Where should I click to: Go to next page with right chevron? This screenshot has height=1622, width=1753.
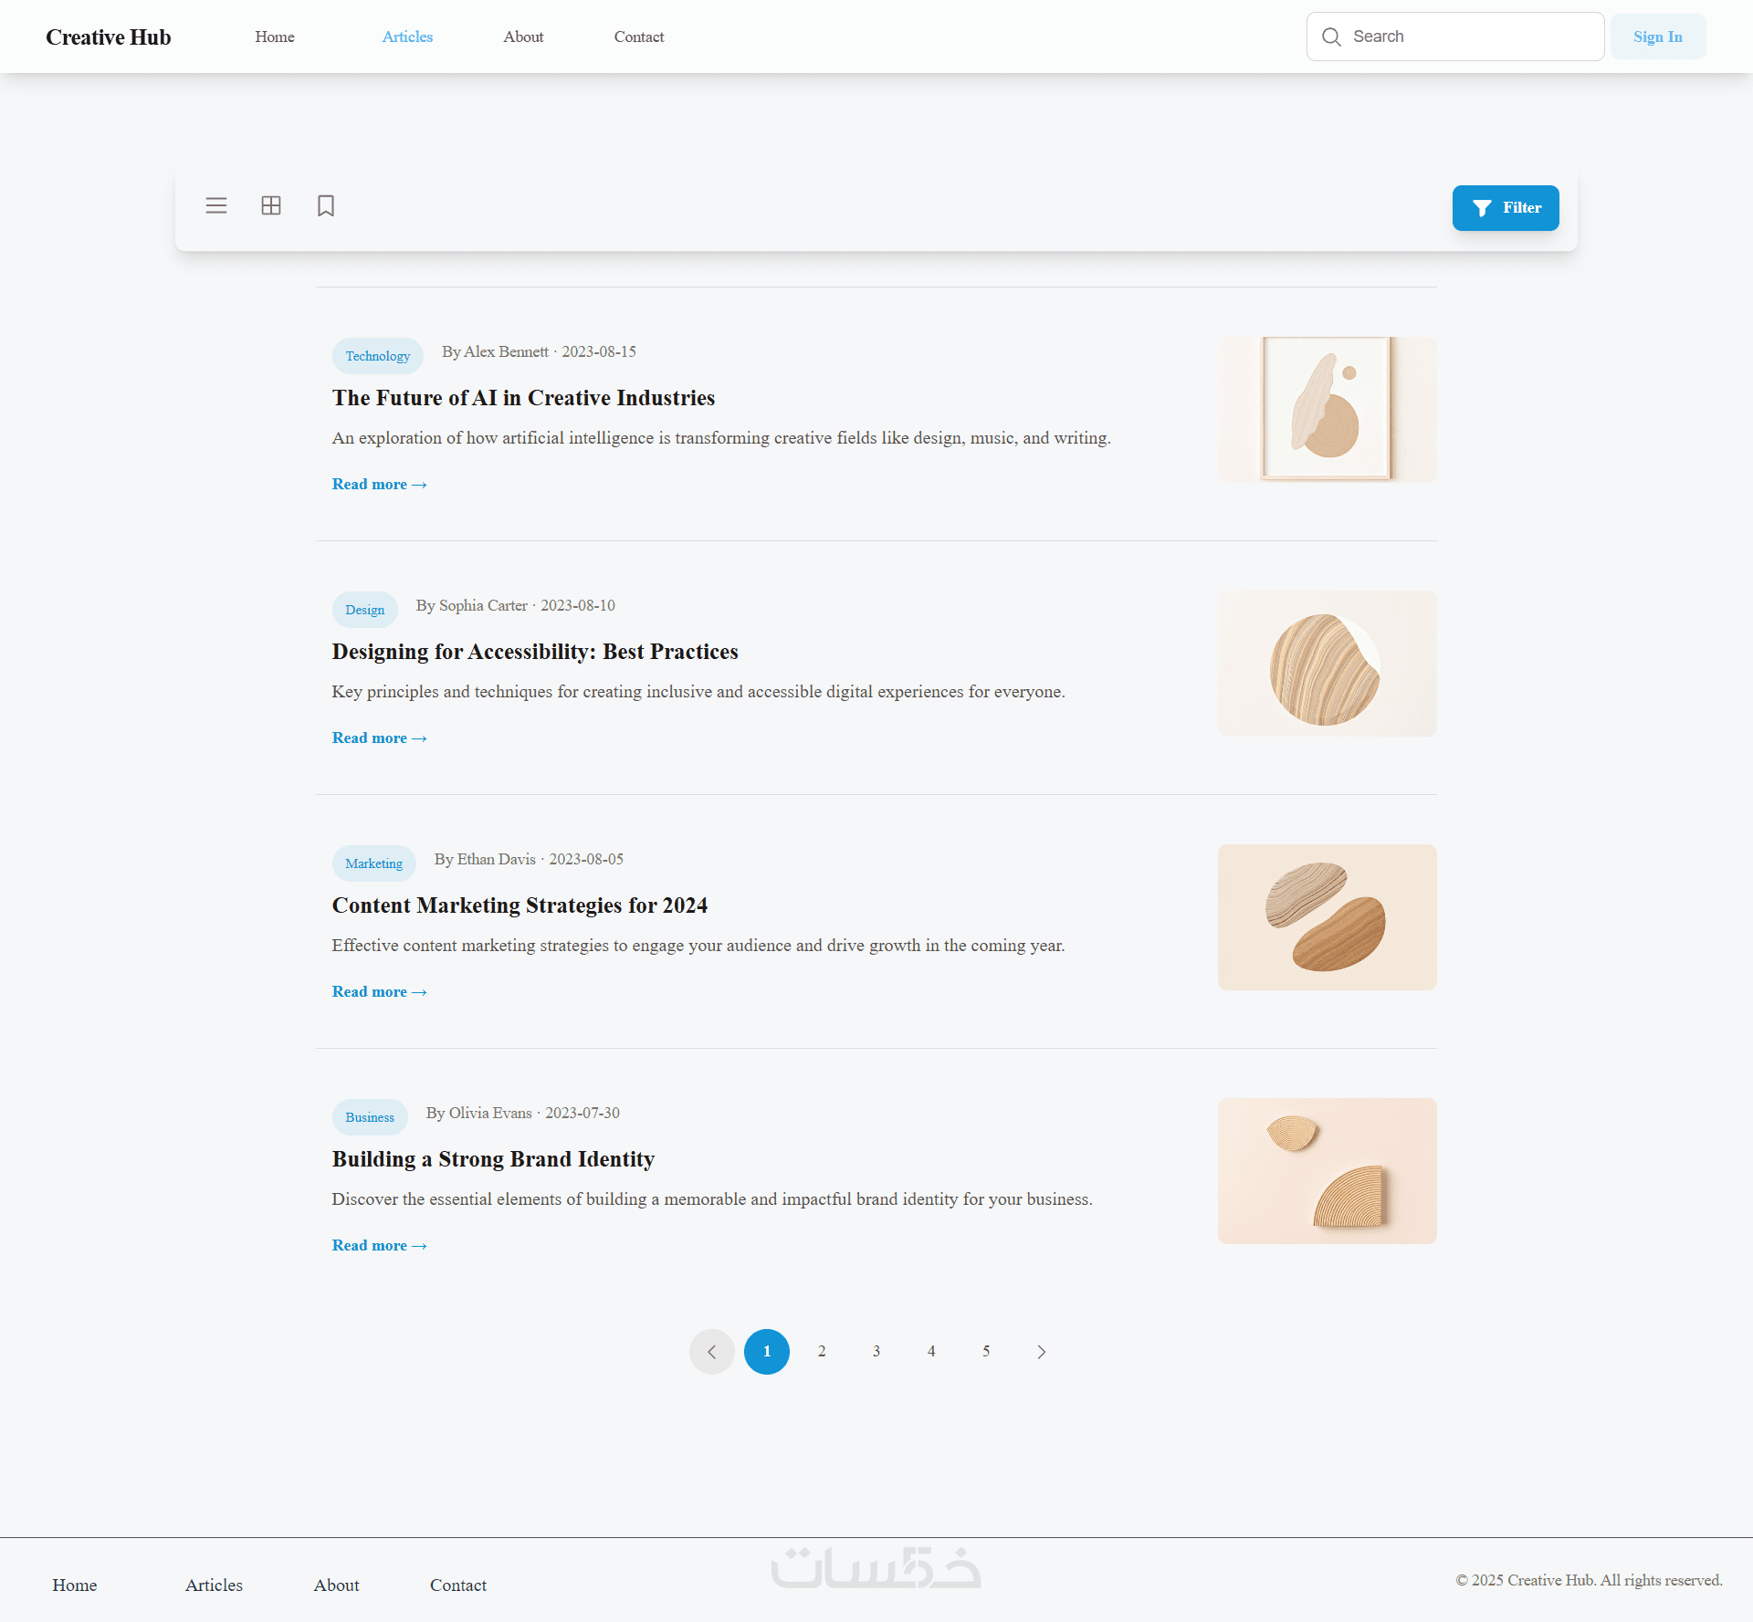1041,1352
